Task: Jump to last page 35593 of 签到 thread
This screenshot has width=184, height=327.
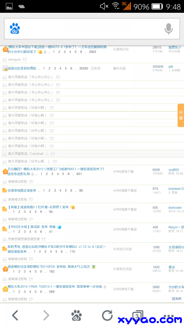Action: [83, 69]
